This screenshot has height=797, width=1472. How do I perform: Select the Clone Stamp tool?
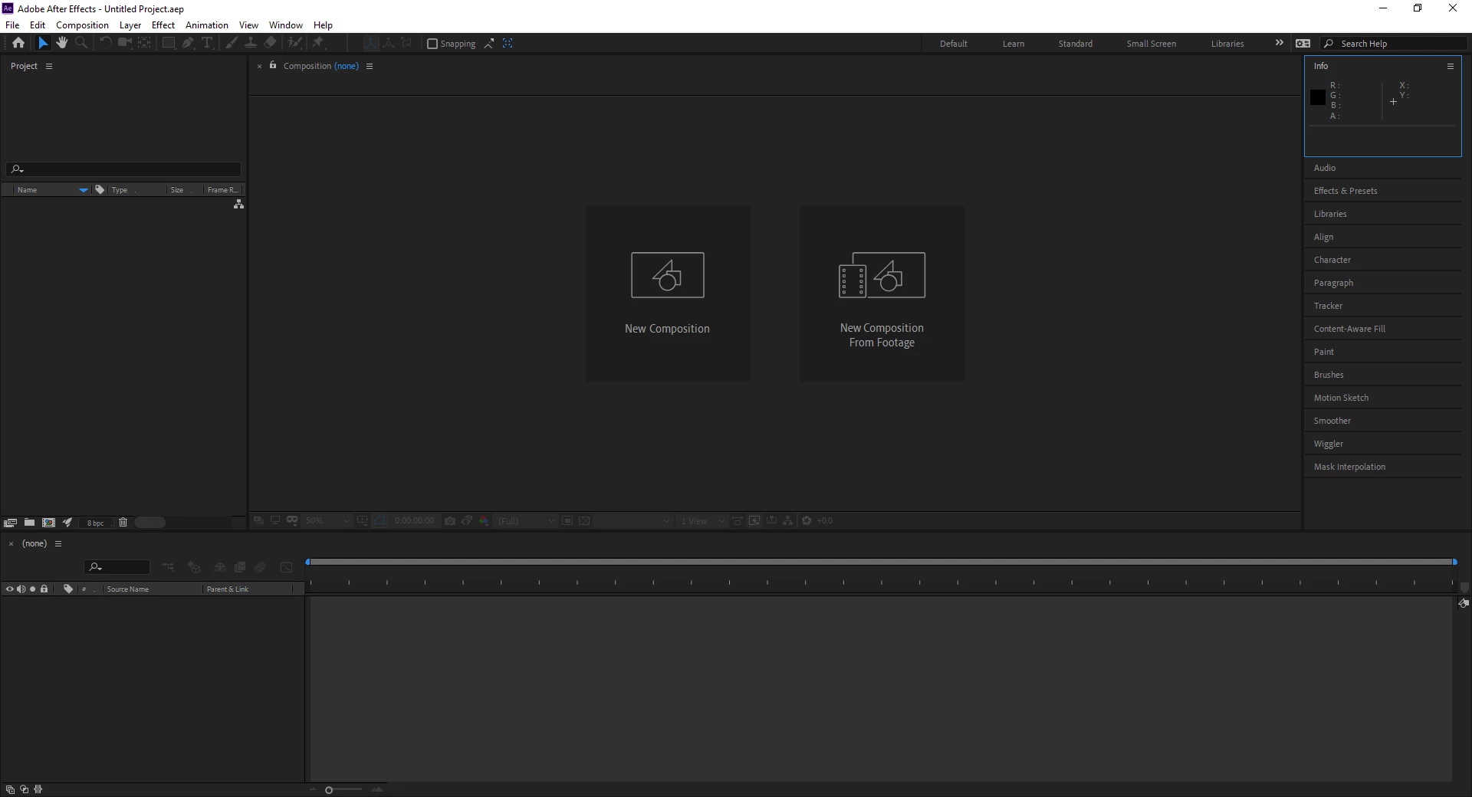(251, 43)
